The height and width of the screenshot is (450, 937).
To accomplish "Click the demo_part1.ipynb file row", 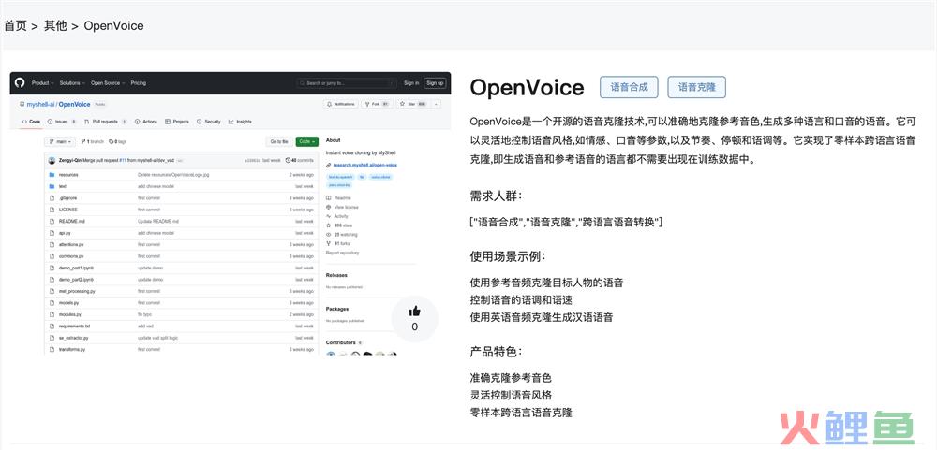I will tap(181, 268).
